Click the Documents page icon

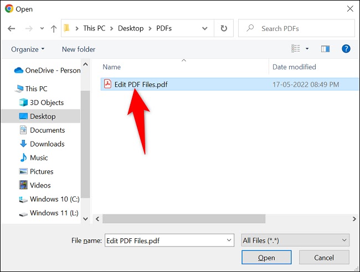tap(23, 130)
